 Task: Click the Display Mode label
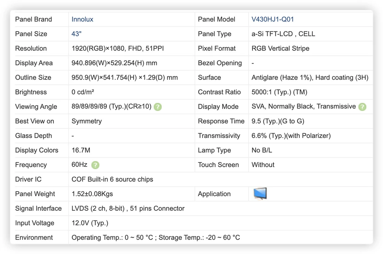click(x=218, y=107)
